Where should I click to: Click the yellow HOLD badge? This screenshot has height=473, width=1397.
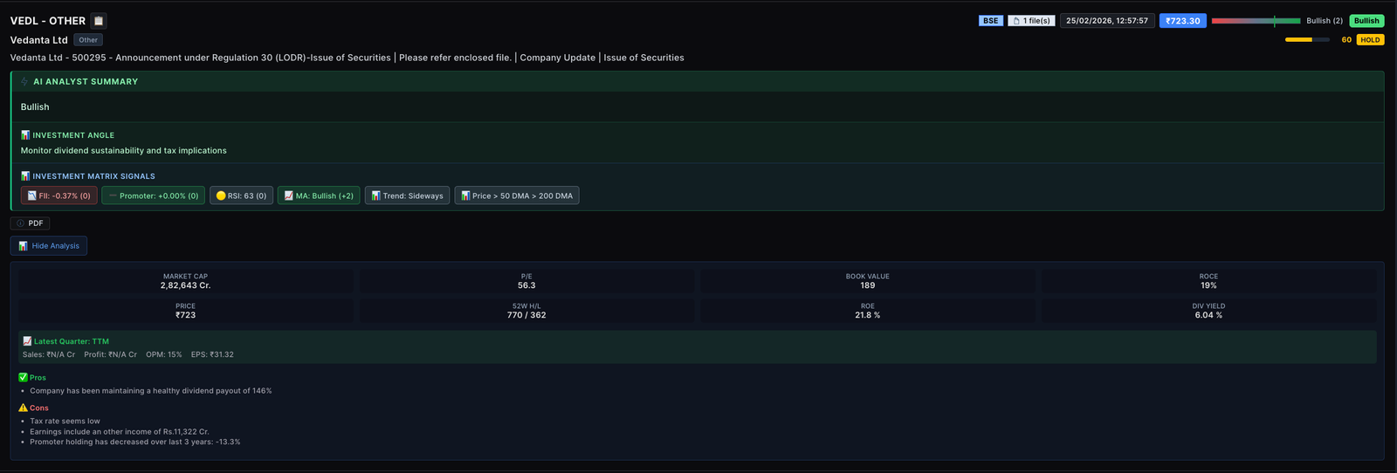(x=1370, y=40)
